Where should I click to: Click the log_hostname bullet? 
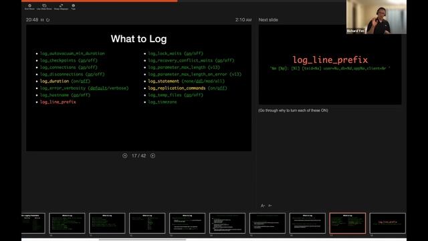click(65, 95)
